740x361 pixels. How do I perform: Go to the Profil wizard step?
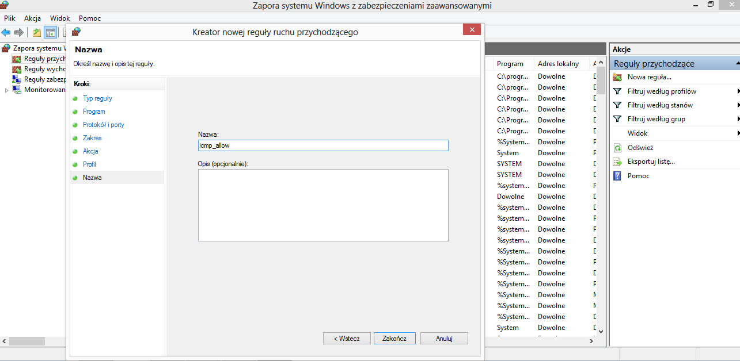pyautogui.click(x=89, y=164)
